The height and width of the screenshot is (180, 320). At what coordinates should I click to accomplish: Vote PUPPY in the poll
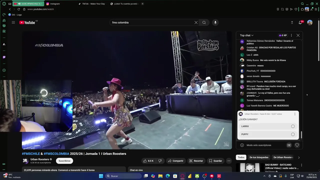[268, 134]
